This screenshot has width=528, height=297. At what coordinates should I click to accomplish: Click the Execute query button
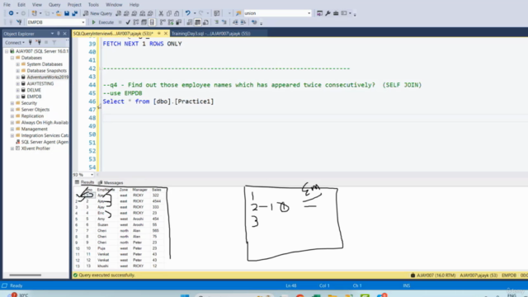point(102,22)
